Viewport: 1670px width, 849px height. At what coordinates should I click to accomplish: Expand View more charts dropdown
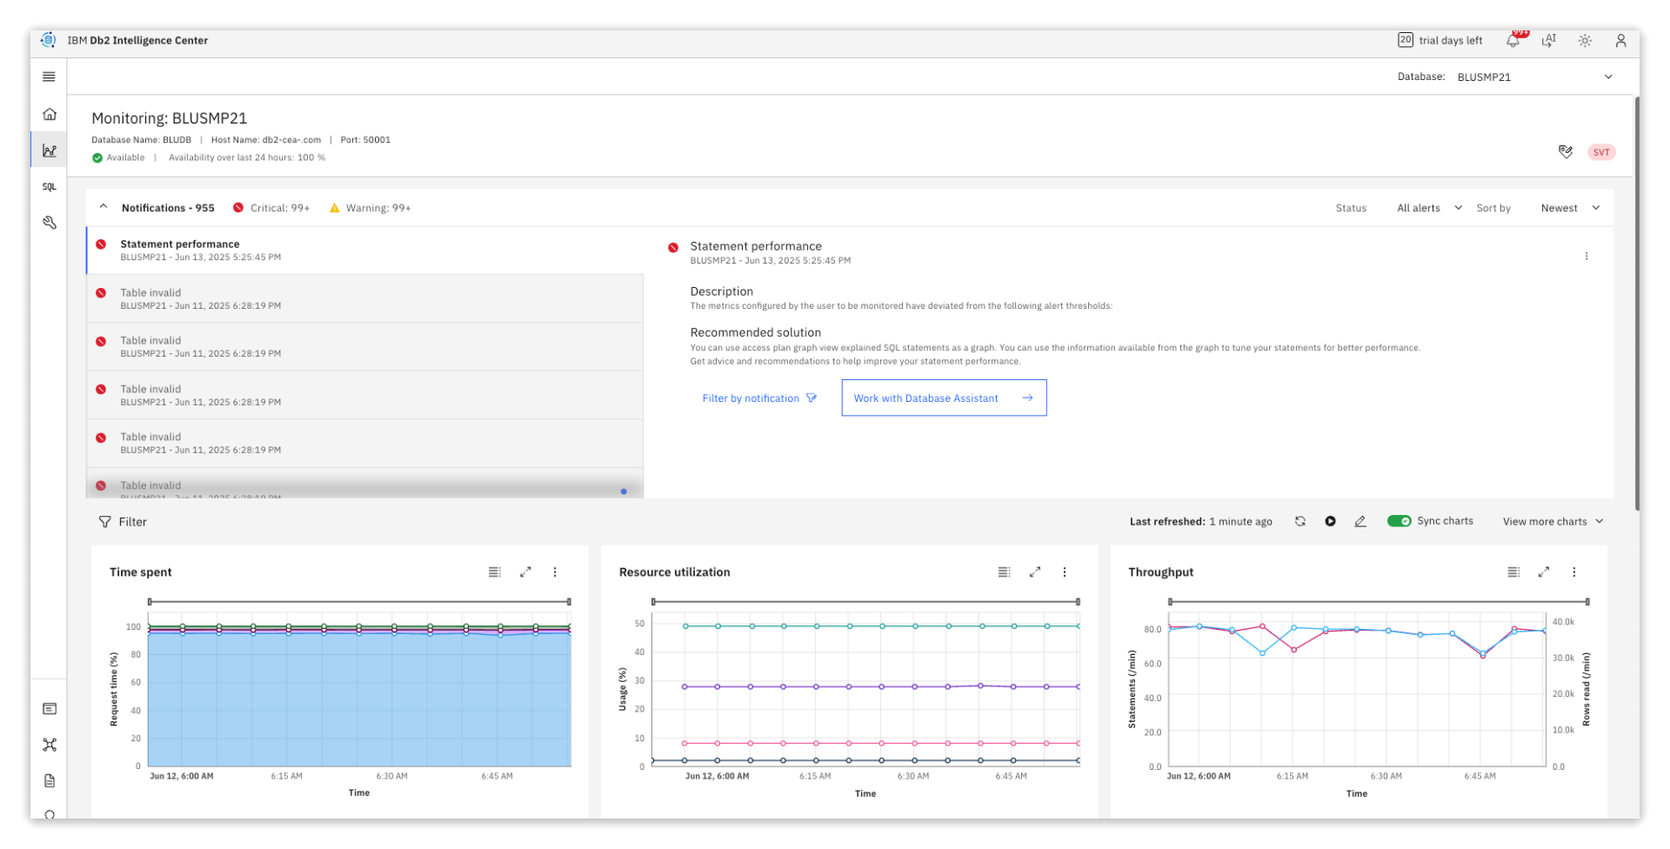(x=1553, y=522)
